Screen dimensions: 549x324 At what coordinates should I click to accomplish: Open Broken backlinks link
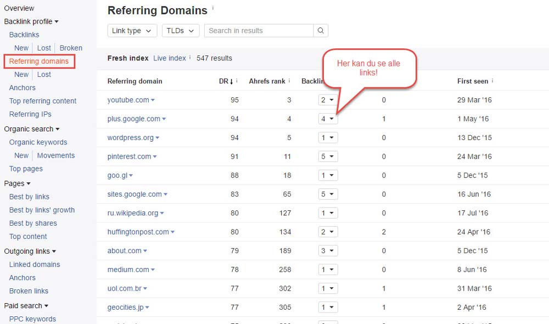tap(71, 48)
